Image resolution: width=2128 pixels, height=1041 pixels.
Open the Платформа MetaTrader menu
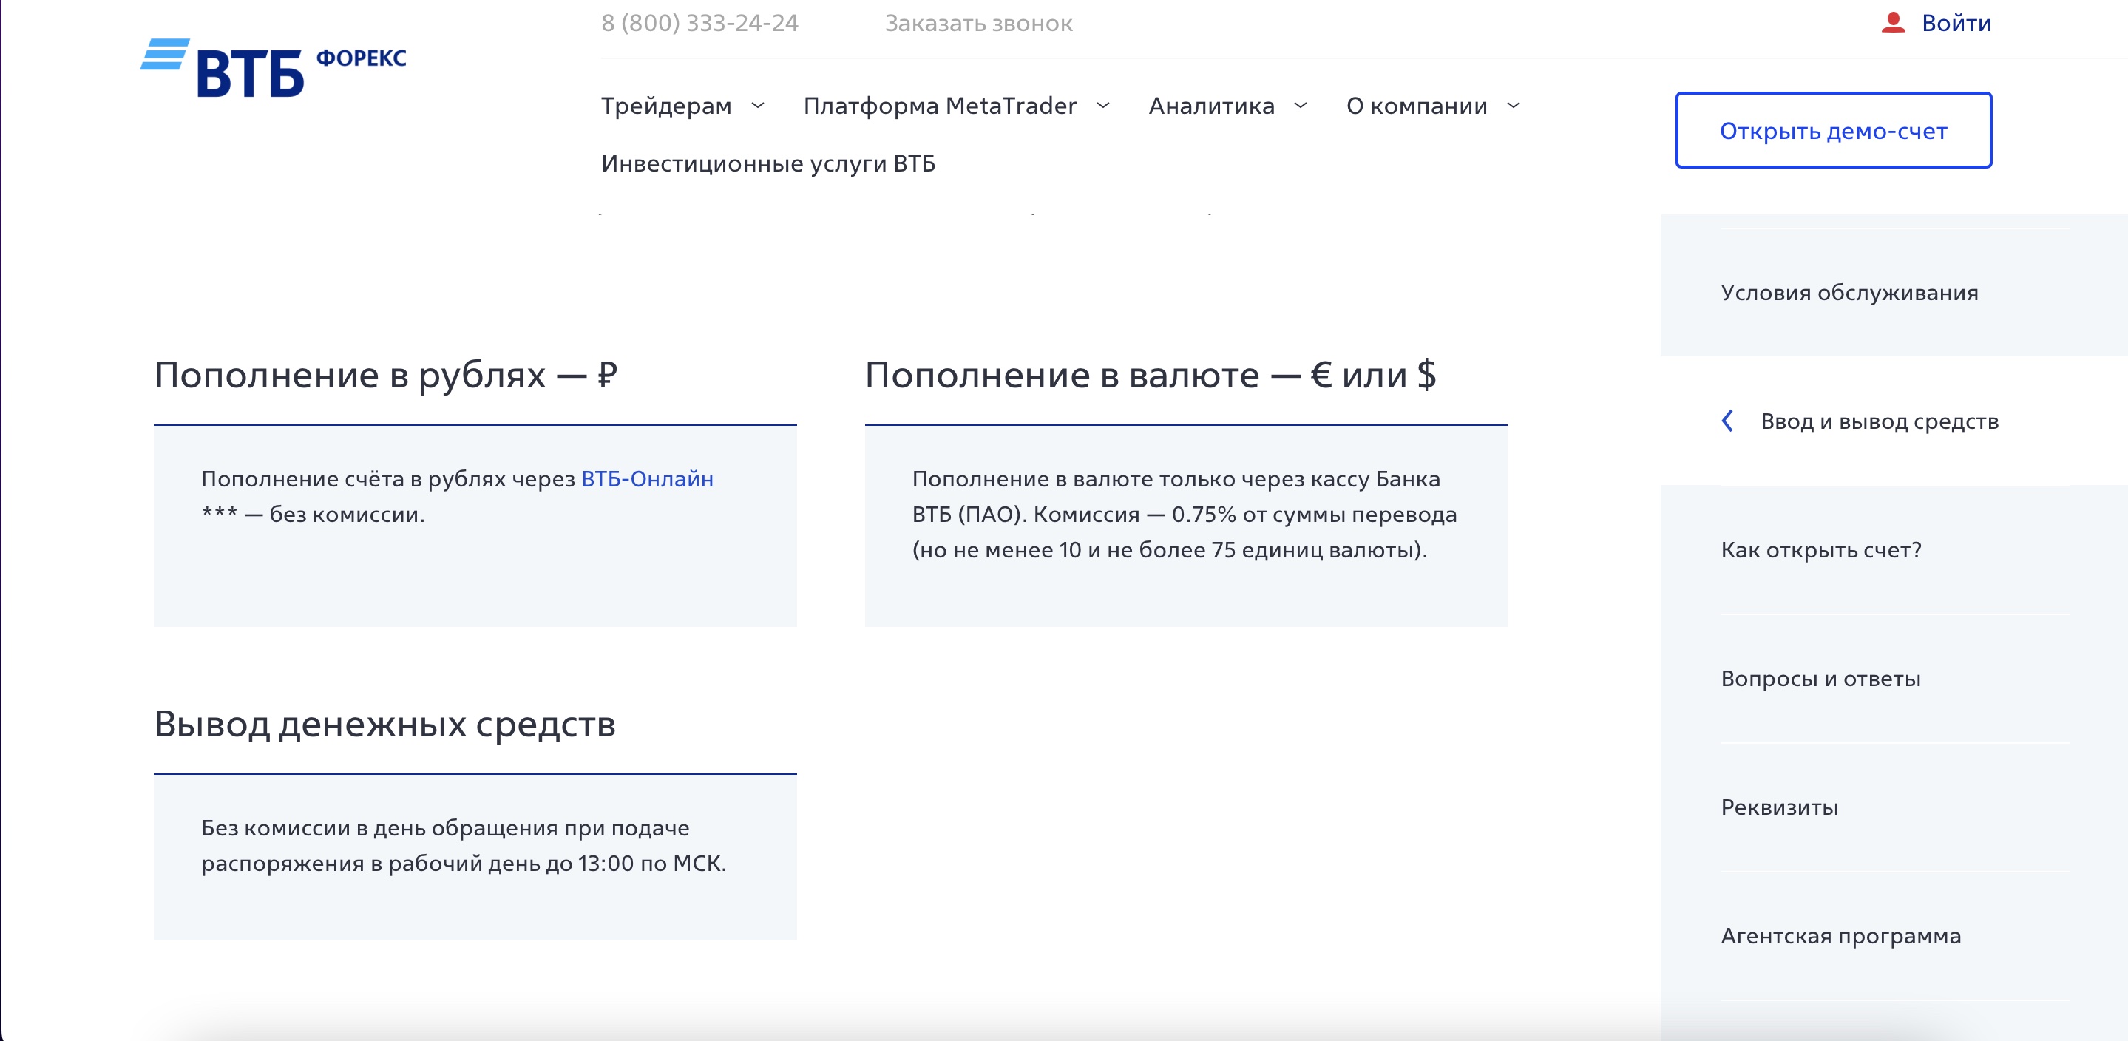940,106
